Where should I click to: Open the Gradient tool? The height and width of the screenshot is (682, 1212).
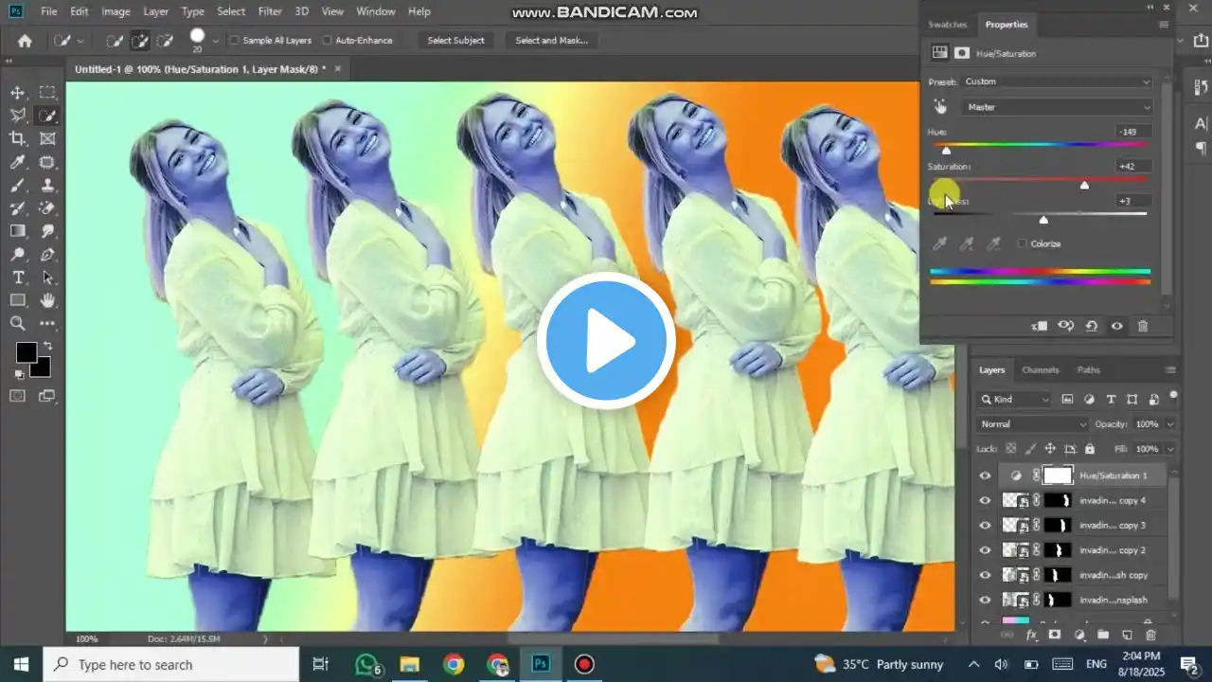[x=17, y=231]
